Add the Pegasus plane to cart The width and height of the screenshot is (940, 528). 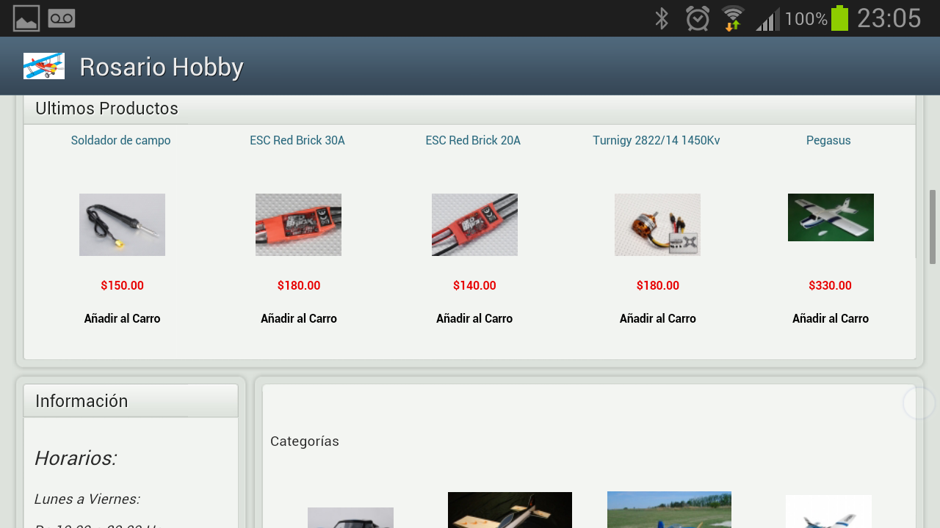click(x=831, y=318)
